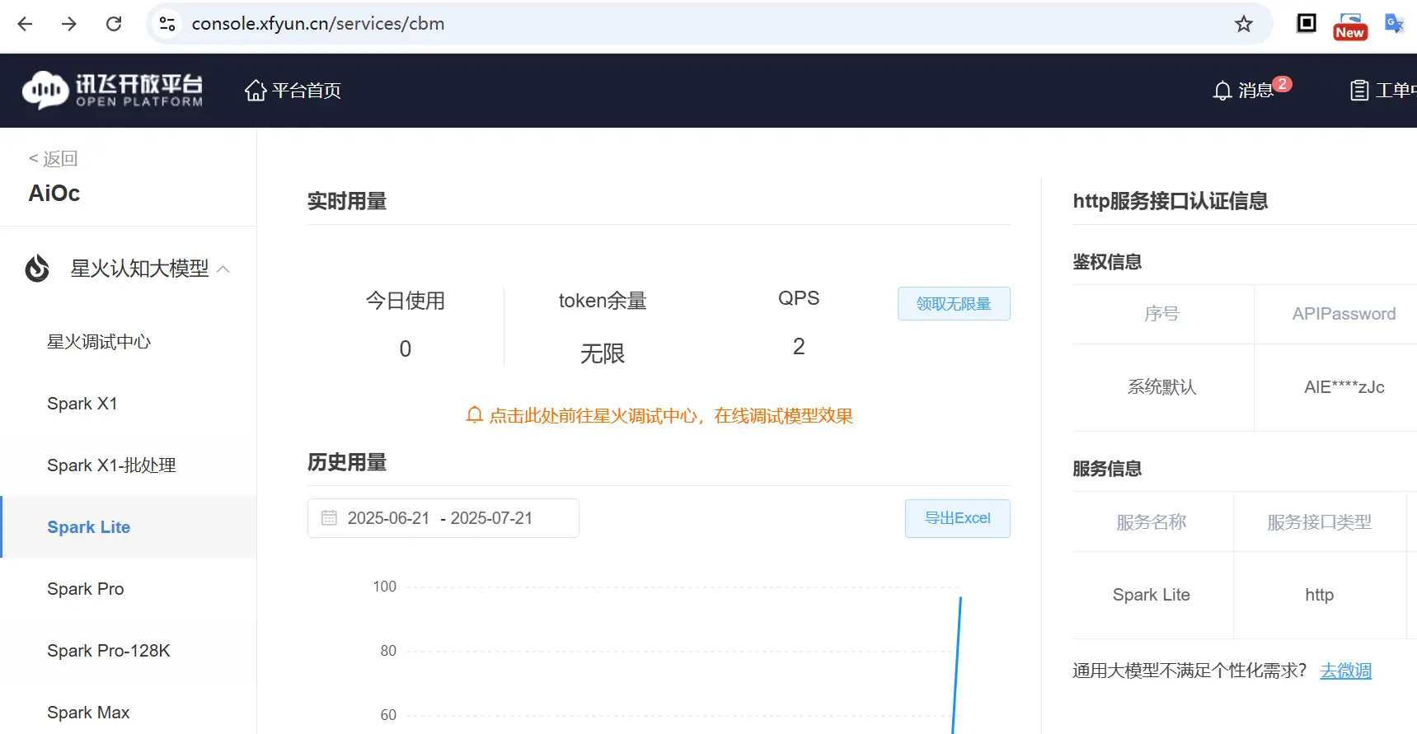1417x734 pixels.
Task: Bookmark this page with star icon
Action: pos(1243,24)
